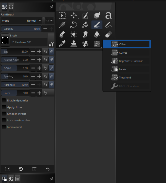166x183 pixels.
Task: Click the pin icon on Tool Options dock
Action: point(52,7)
